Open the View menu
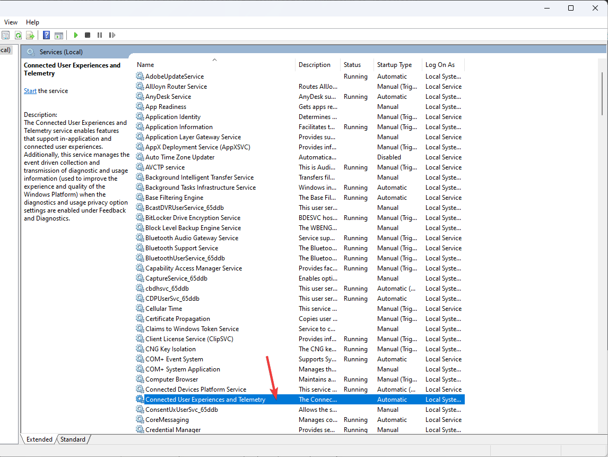This screenshot has height=457, width=608. [11, 22]
